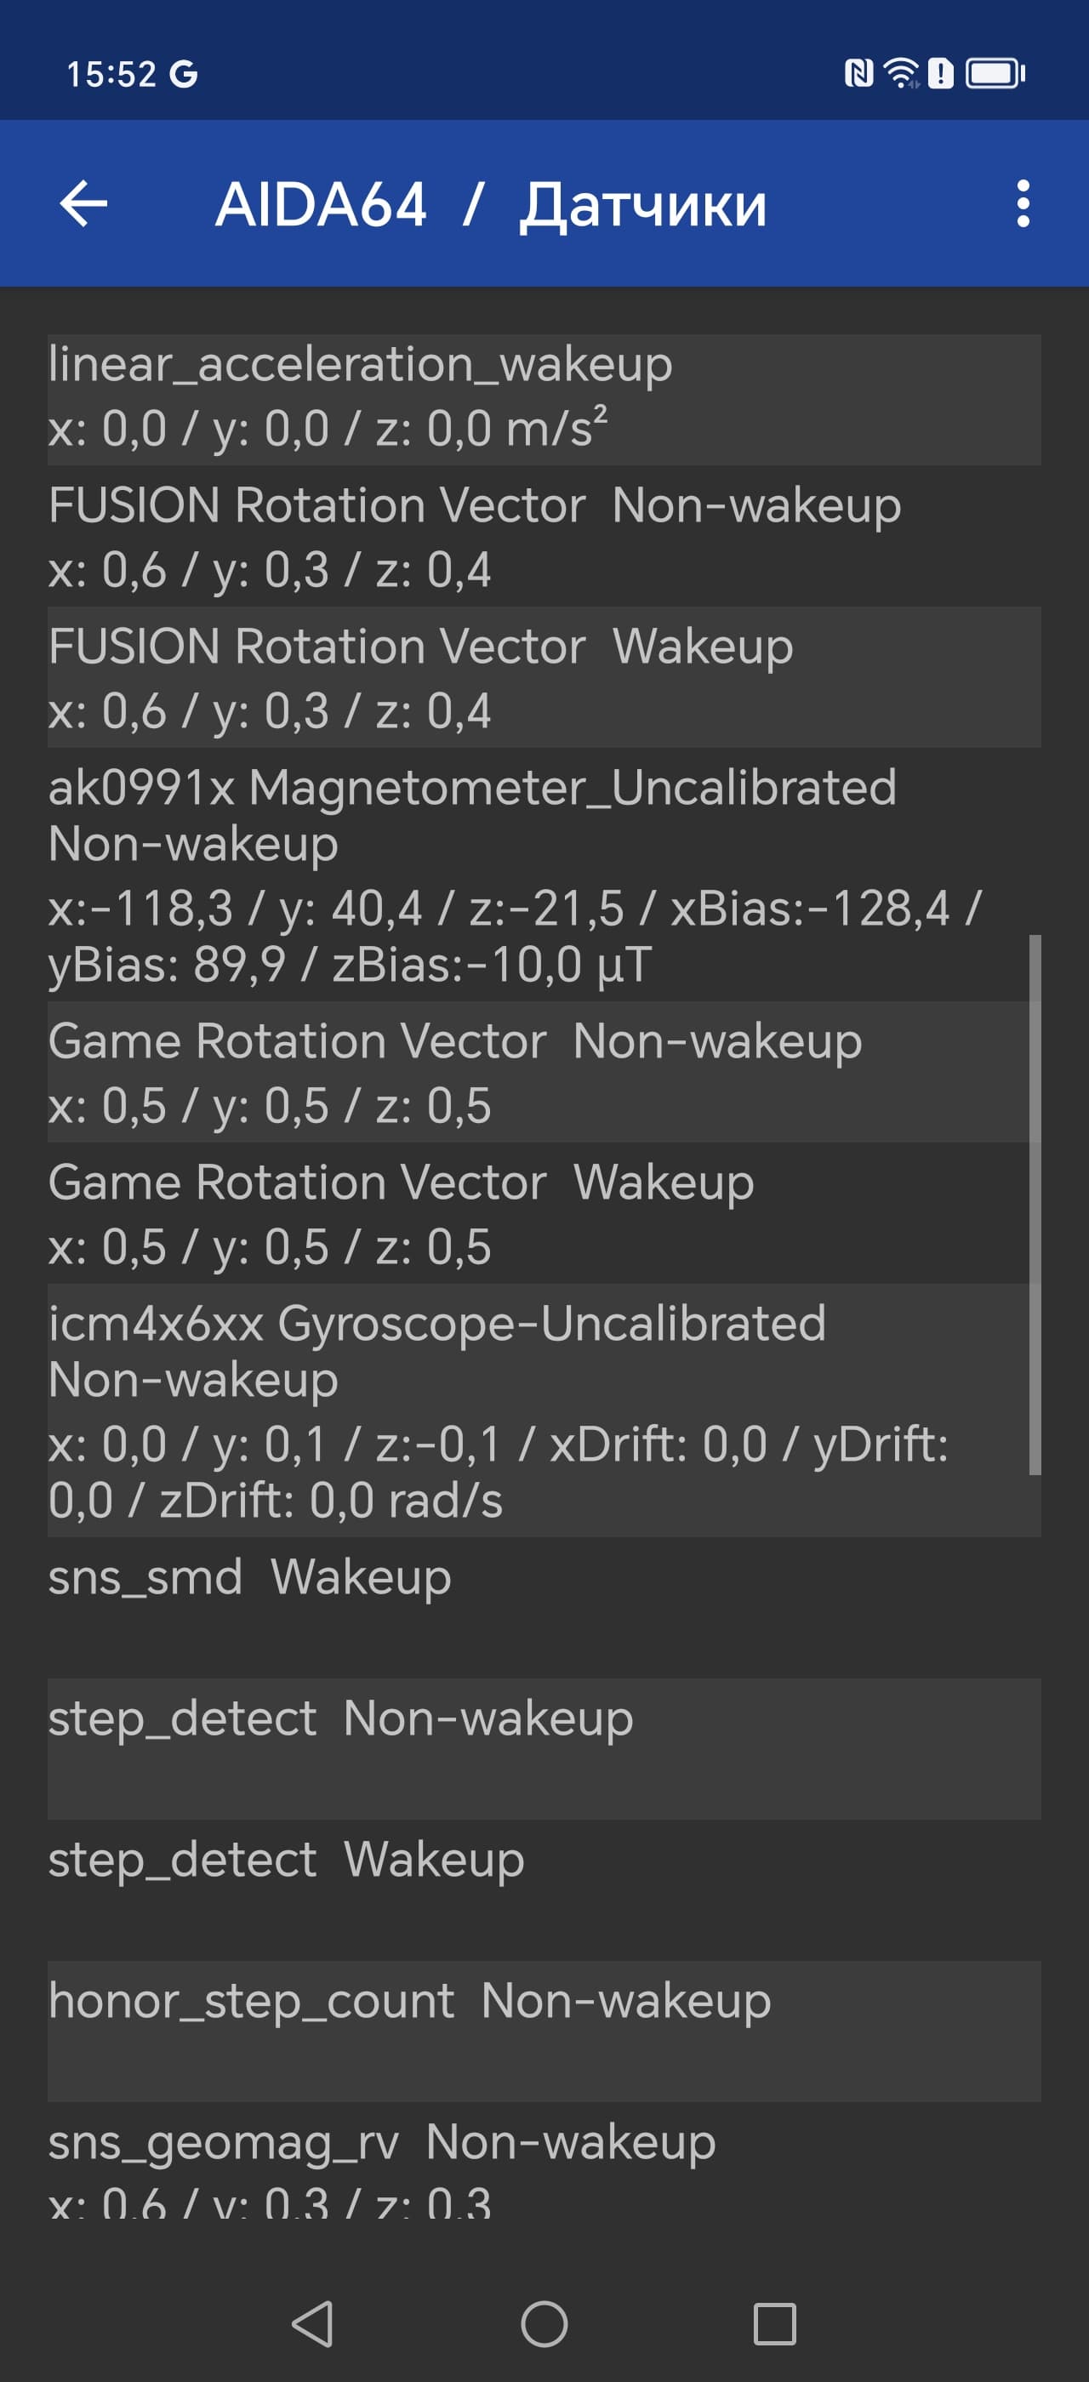The image size is (1089, 2382).
Task: Open recent apps square button
Action: point(775,2324)
